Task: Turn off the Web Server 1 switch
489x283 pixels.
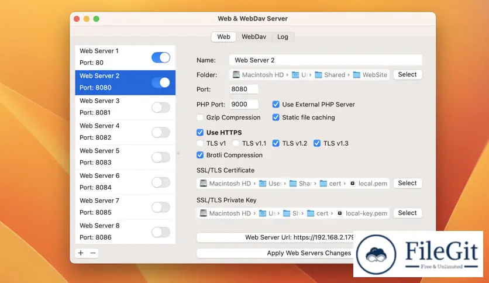Action: [160, 57]
